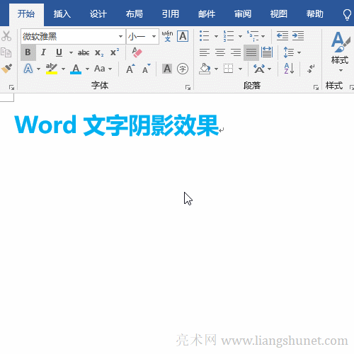Click the Asian layout icon
This screenshot has width=354, height=354.
(x=259, y=69)
